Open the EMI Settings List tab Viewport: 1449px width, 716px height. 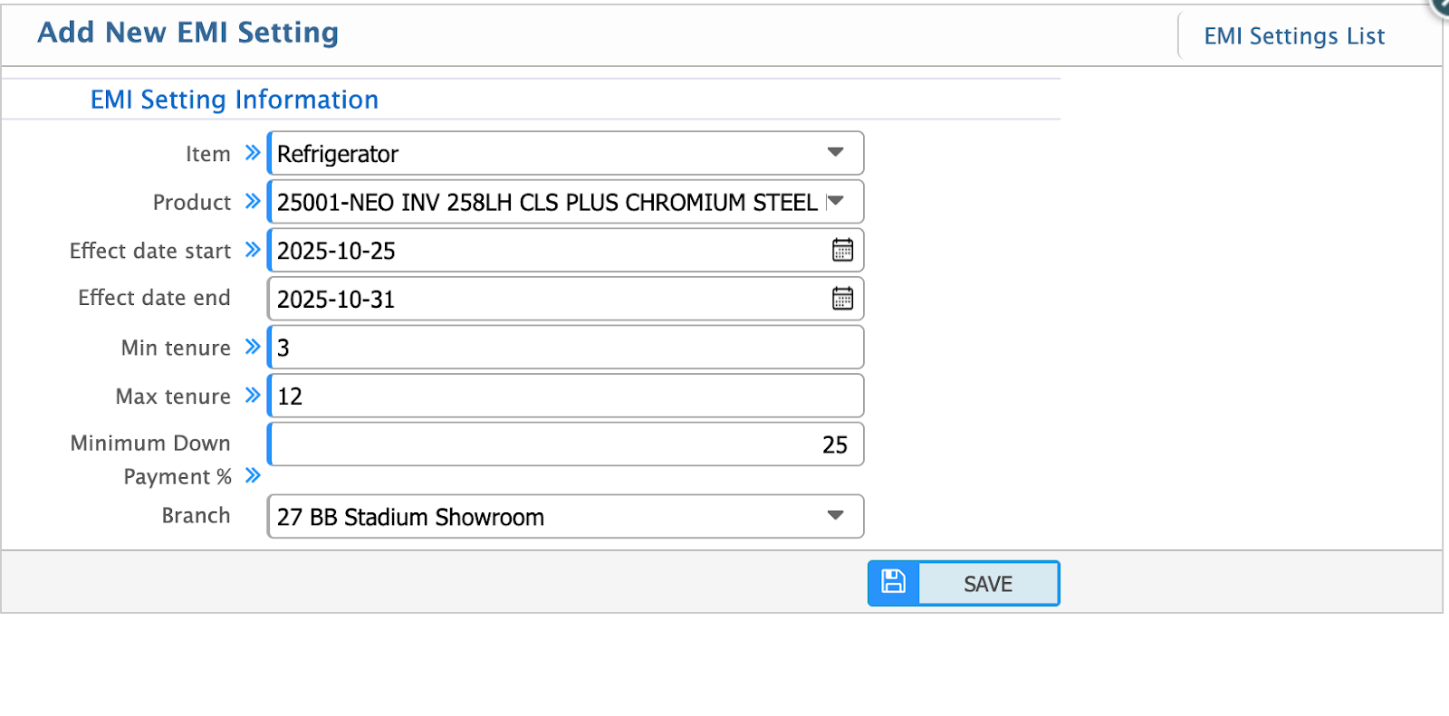pos(1293,36)
